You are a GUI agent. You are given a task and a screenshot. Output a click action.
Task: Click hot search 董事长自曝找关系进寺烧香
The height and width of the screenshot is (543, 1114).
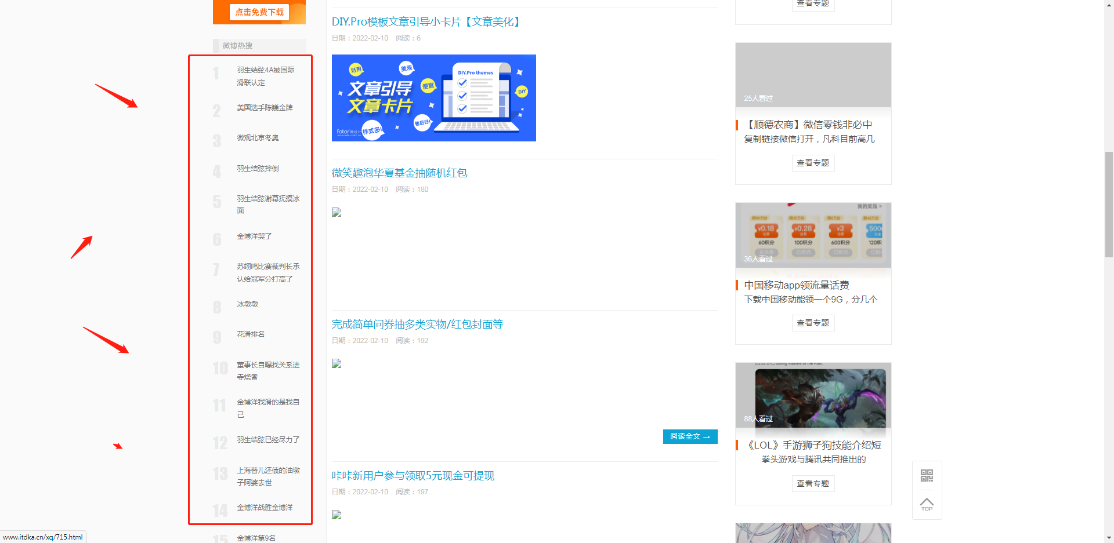(268, 371)
